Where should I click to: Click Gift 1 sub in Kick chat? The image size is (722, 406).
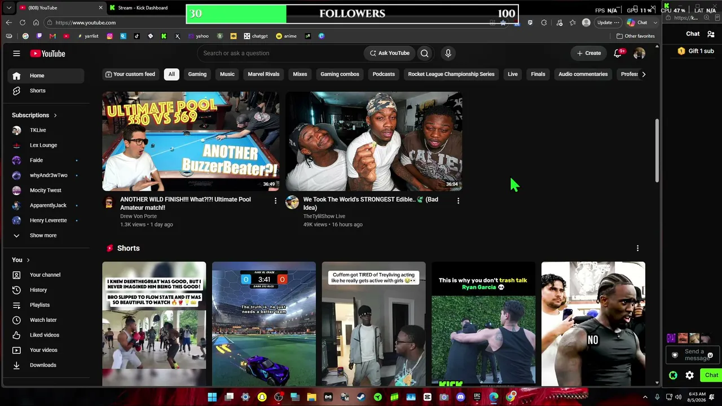(697, 51)
